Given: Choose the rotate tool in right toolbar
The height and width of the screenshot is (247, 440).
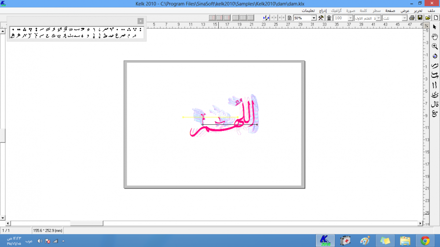Looking at the screenshot, I should (435, 56).
